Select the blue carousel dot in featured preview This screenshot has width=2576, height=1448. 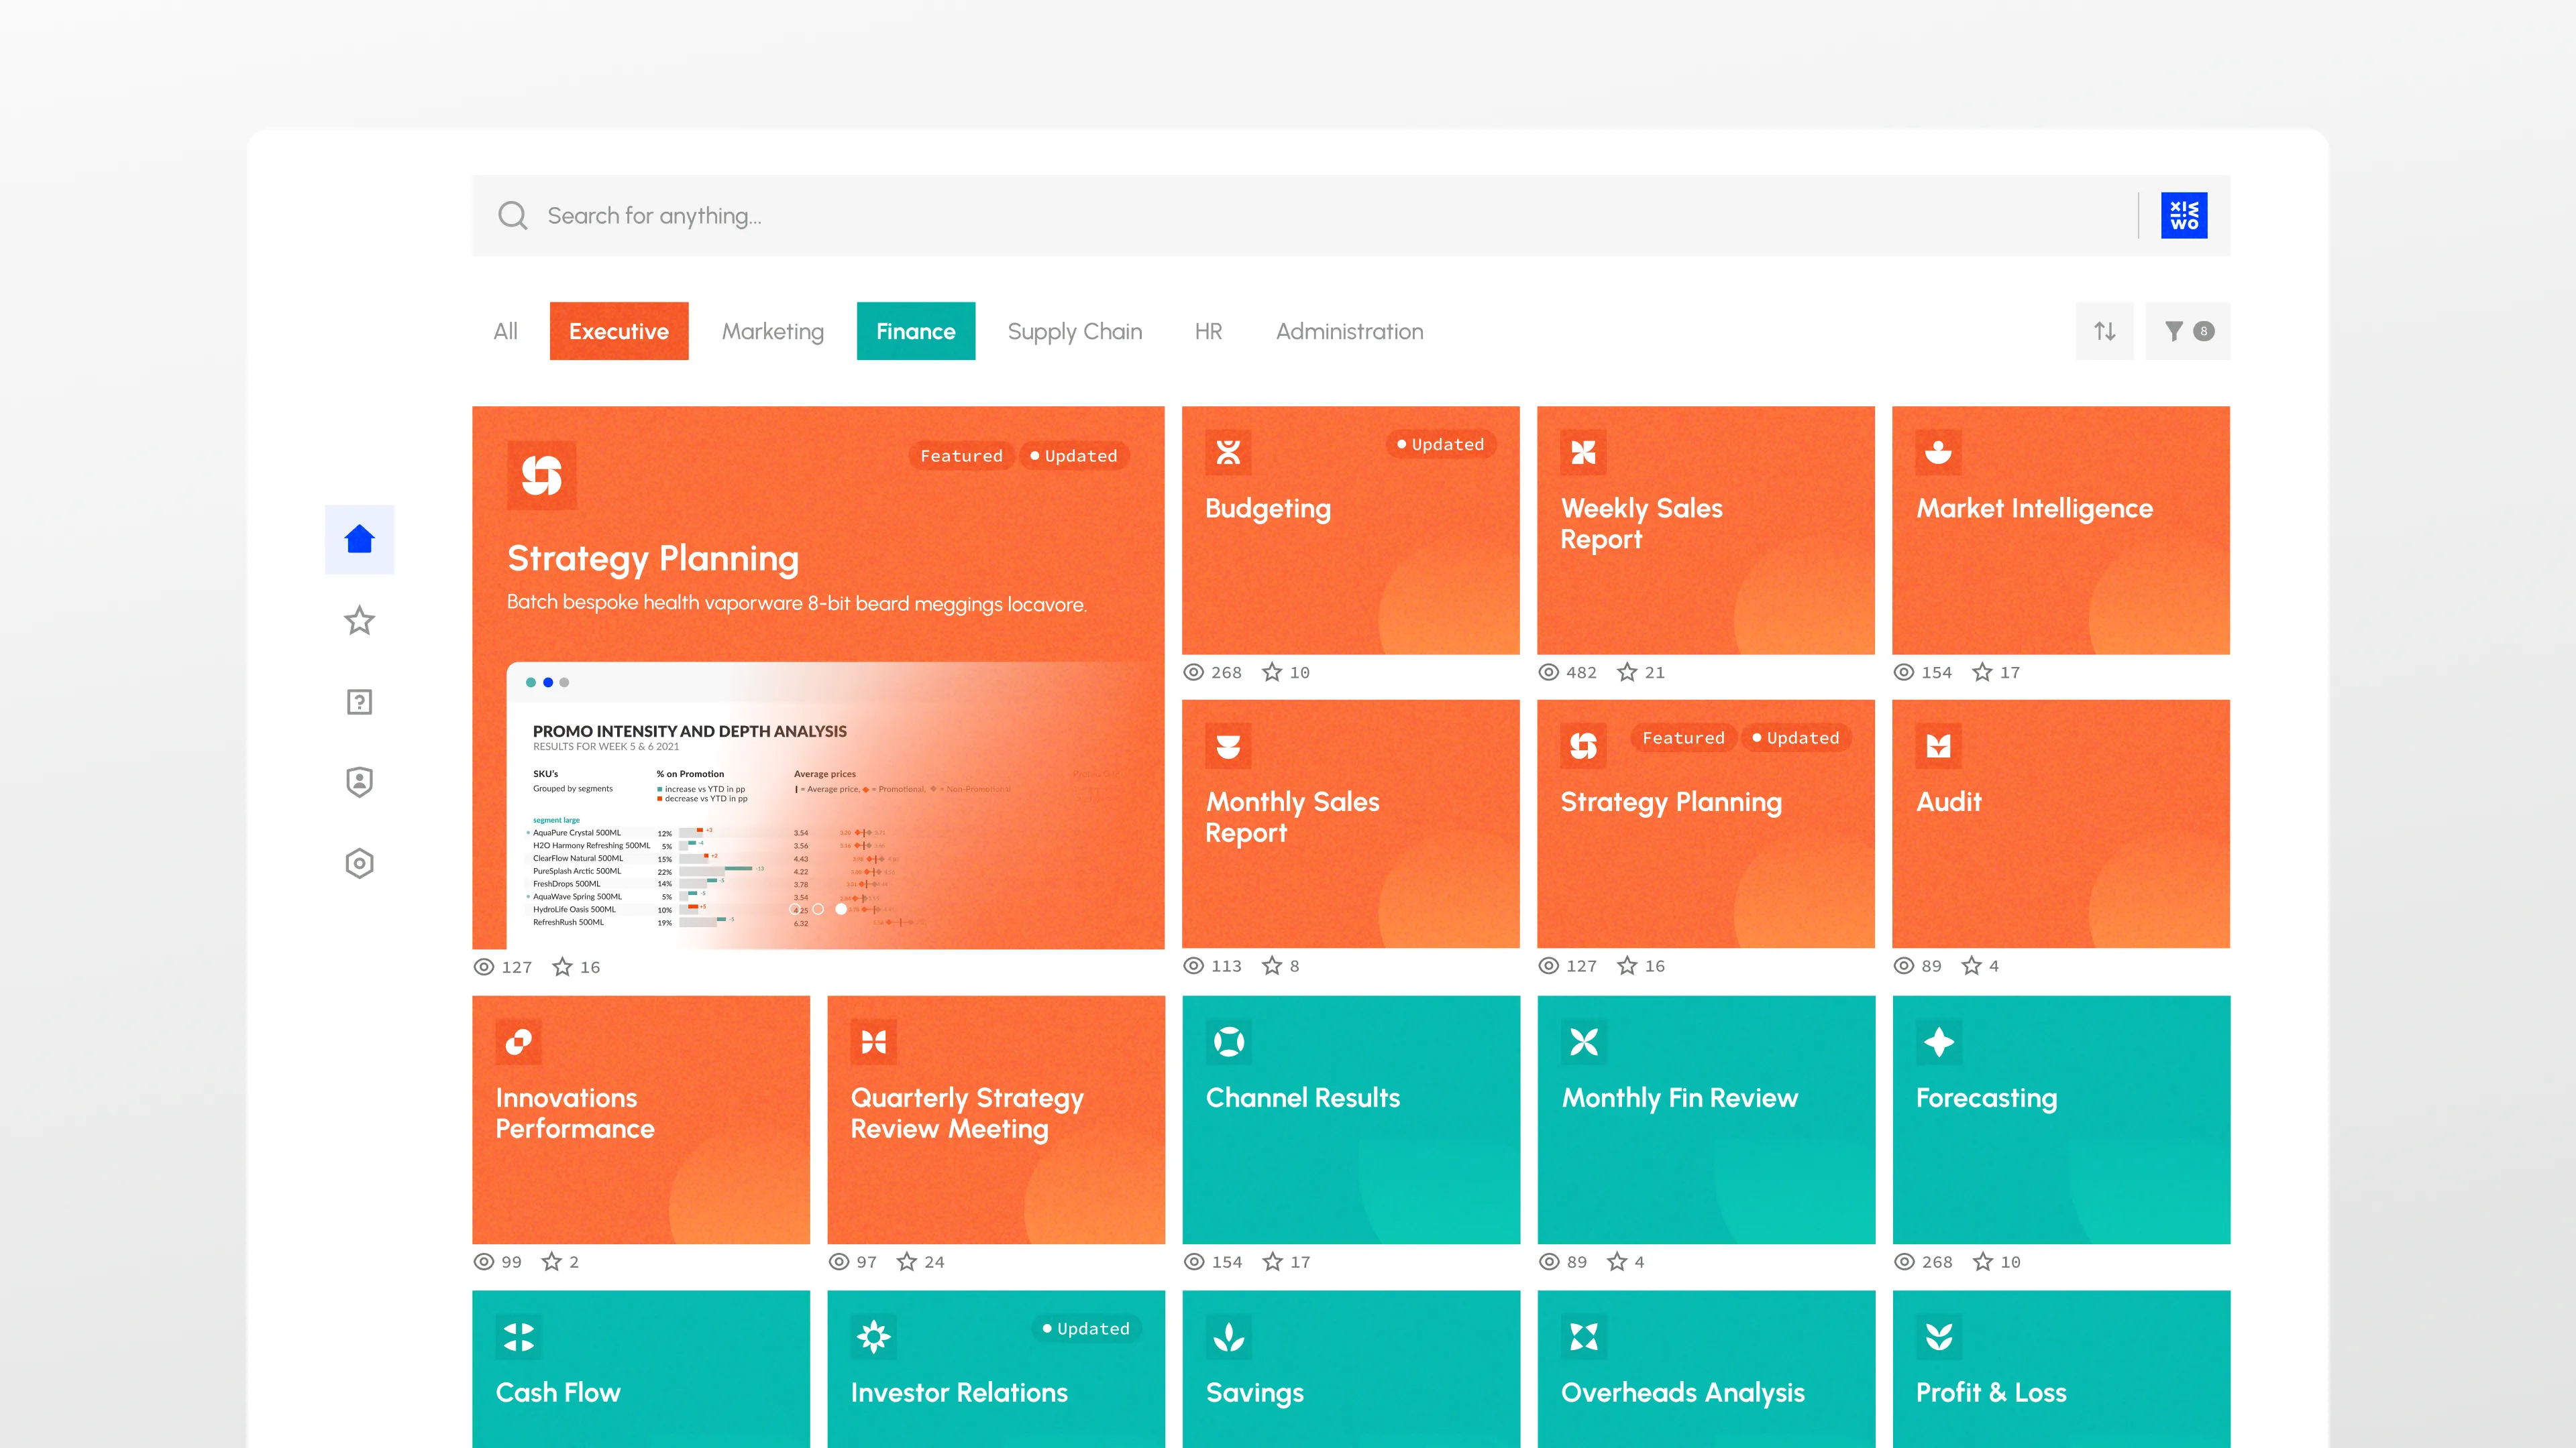pos(548,682)
